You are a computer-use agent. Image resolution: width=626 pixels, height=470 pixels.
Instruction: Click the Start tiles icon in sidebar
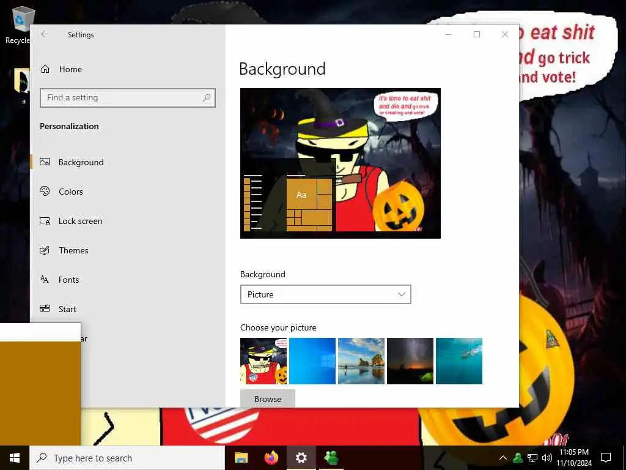click(x=45, y=308)
